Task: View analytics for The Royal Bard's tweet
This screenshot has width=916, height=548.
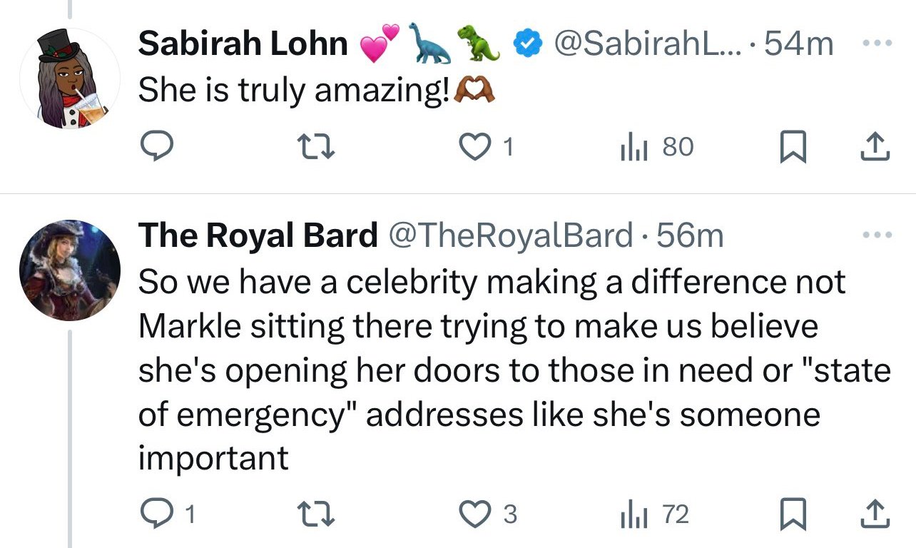Action: (632, 514)
